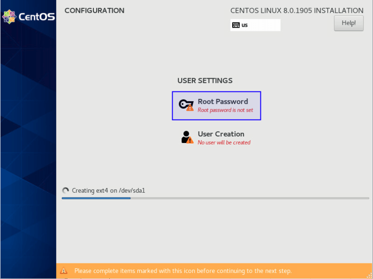Click the warning triangle in orange bar
The width and height of the screenshot is (373, 279).
pyautogui.click(x=64, y=271)
